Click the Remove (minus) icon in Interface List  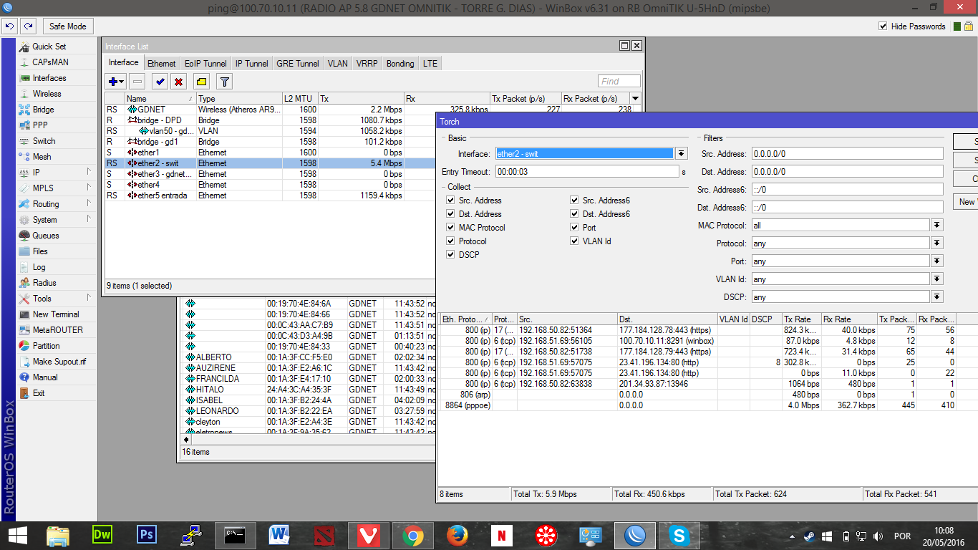[x=137, y=82]
